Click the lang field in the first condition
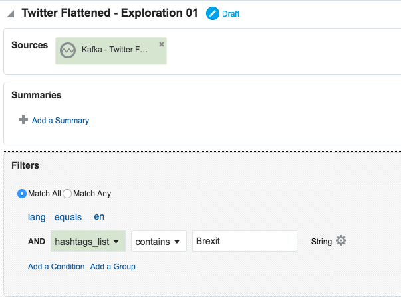Screen dimensions: 401x302 click(36, 217)
